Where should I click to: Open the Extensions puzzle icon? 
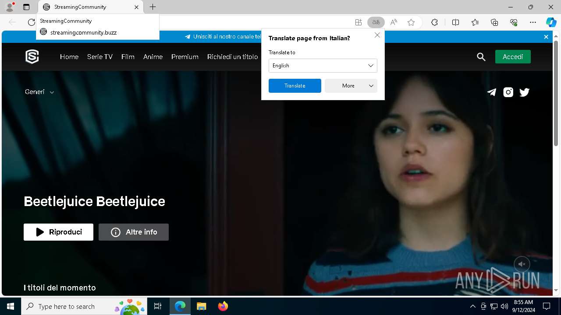pyautogui.click(x=434, y=22)
